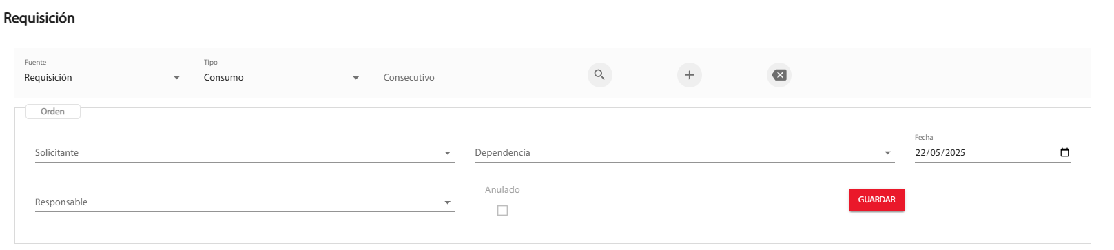Click the red GUARDAR button
Viewport: 1114px width, 250px height.
876,200
